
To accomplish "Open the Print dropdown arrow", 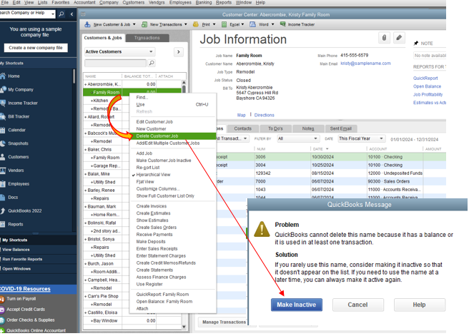I will click(214, 24).
